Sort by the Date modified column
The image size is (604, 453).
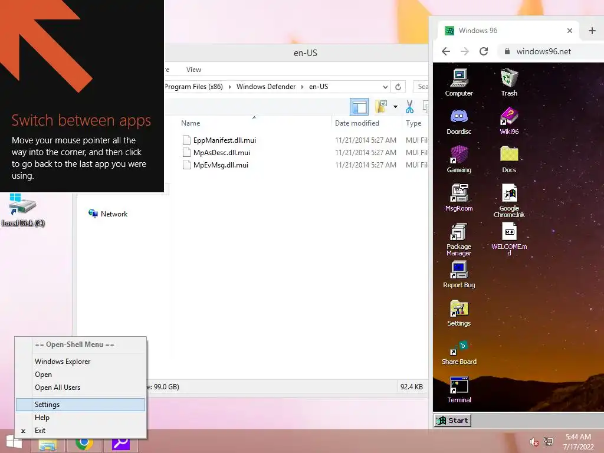pyautogui.click(x=366, y=123)
